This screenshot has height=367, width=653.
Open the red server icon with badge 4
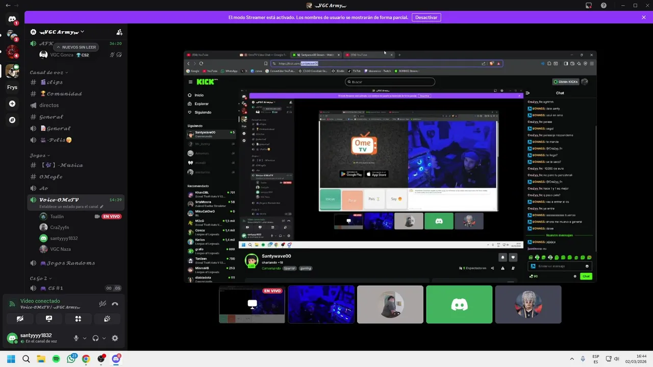12,52
